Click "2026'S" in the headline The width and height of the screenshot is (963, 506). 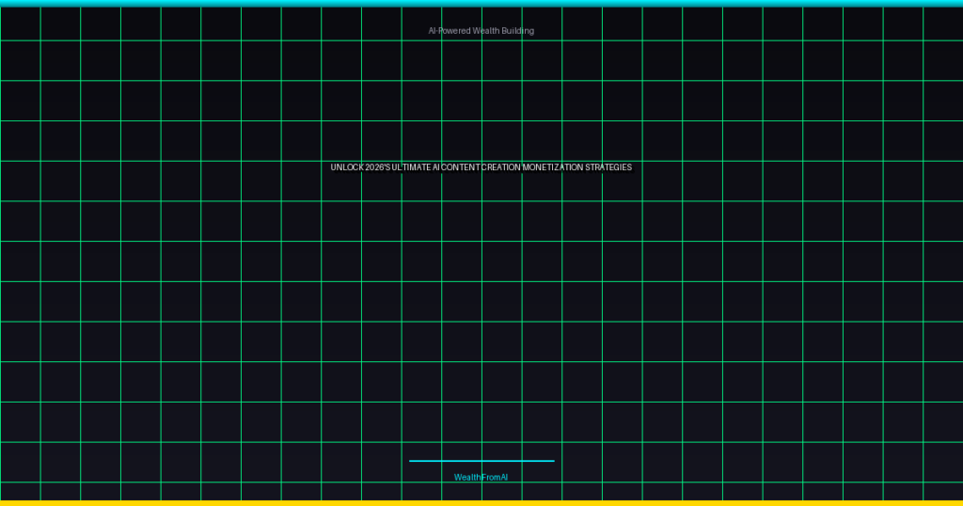coord(377,167)
